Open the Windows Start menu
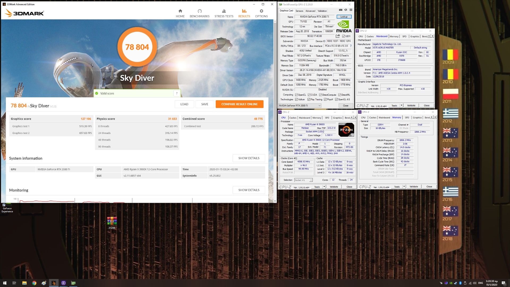This screenshot has height=287, width=510. (5, 283)
